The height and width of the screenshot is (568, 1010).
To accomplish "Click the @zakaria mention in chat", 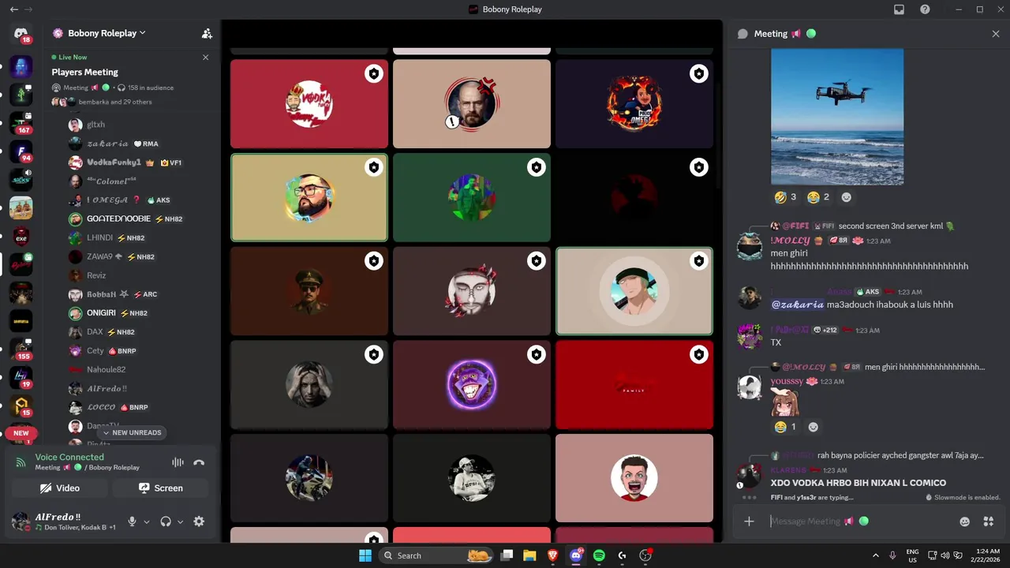I will click(797, 305).
